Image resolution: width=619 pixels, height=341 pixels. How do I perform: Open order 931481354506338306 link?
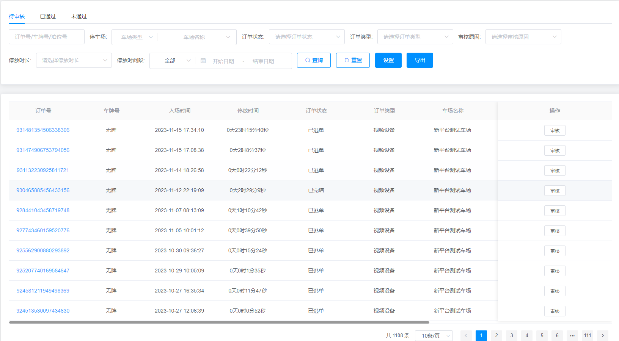[x=43, y=130]
